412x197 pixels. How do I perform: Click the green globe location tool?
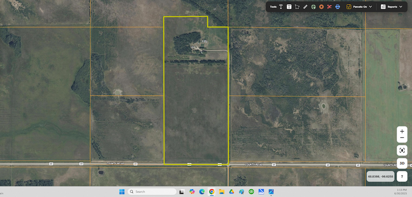[313, 7]
